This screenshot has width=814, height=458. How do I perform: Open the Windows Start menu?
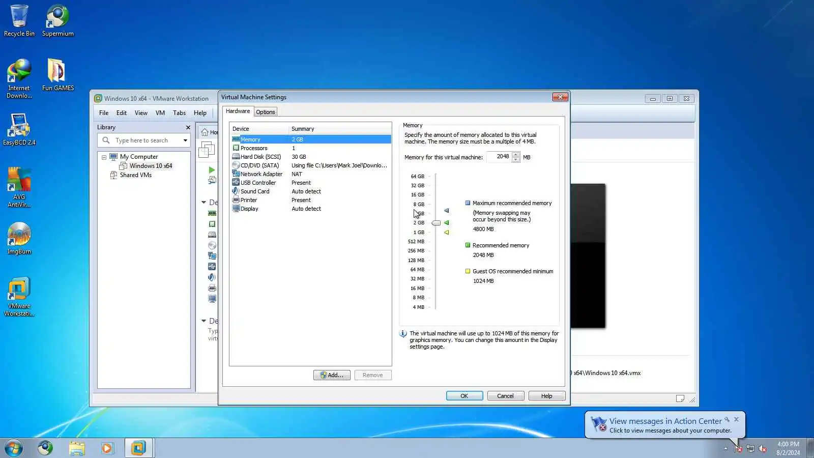pos(14,448)
